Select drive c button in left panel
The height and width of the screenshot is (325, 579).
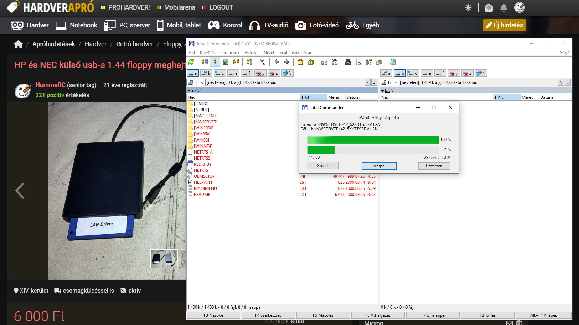click(219, 73)
